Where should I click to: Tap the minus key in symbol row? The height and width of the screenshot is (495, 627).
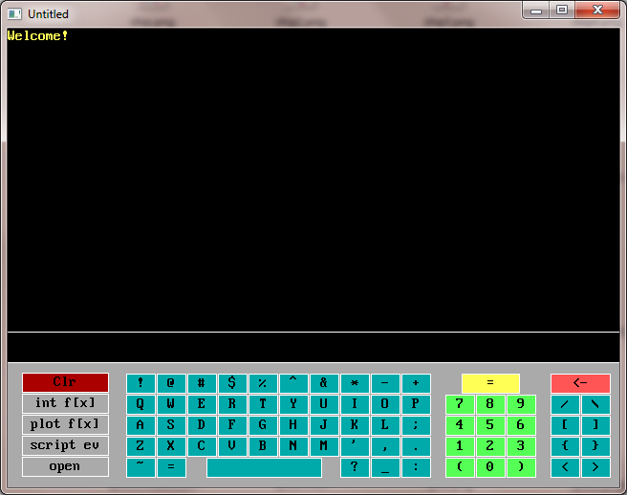(x=385, y=383)
